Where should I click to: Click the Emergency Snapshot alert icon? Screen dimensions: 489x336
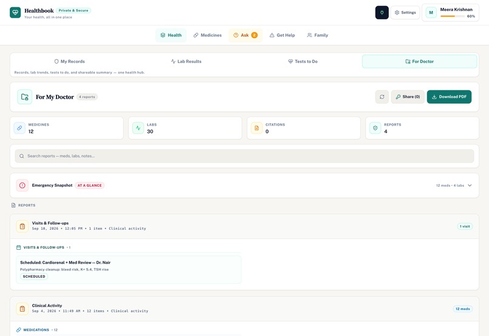click(x=22, y=186)
